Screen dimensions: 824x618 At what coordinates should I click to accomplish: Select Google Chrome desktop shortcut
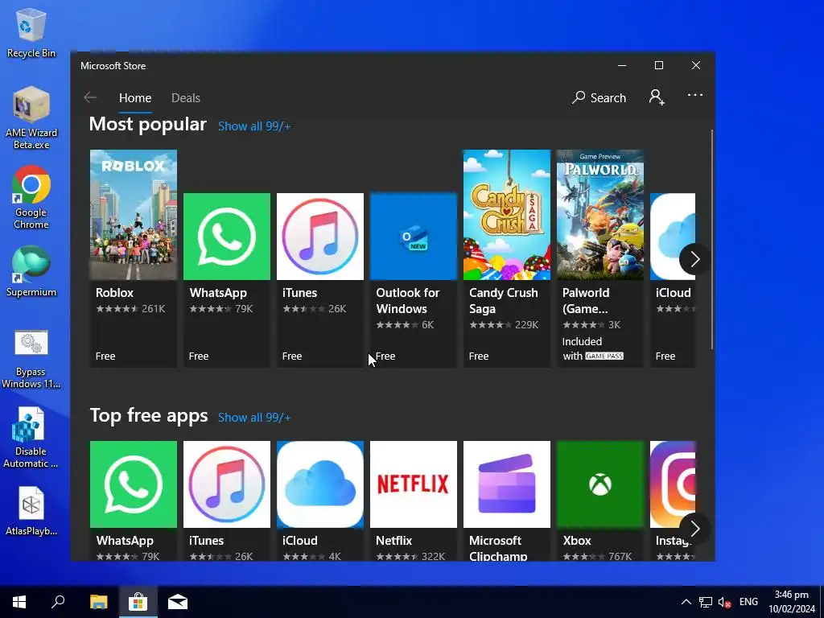(x=31, y=198)
